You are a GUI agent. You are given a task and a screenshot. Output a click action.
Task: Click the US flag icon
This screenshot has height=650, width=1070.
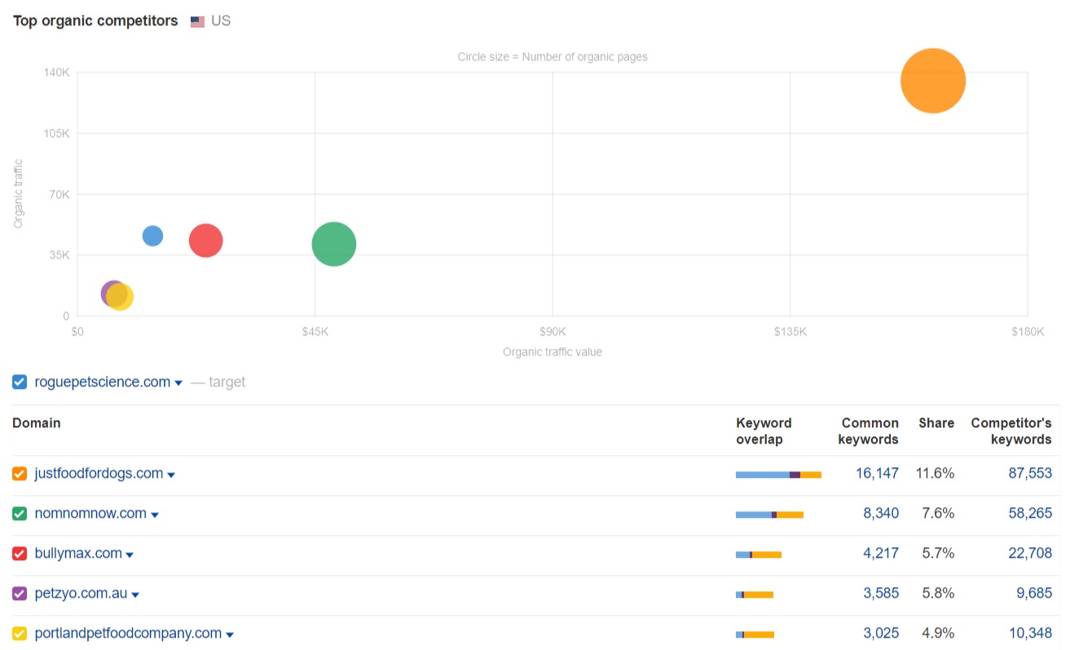(x=197, y=22)
